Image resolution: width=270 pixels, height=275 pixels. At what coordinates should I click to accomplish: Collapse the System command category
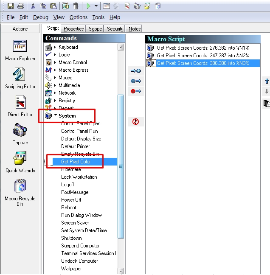point(56,116)
